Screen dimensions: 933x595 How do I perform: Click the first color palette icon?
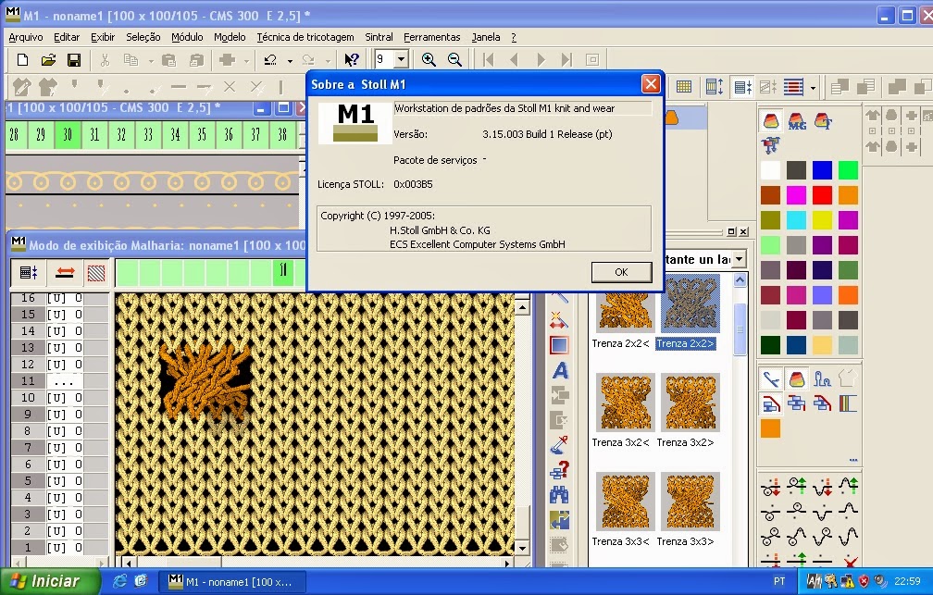pos(771,121)
